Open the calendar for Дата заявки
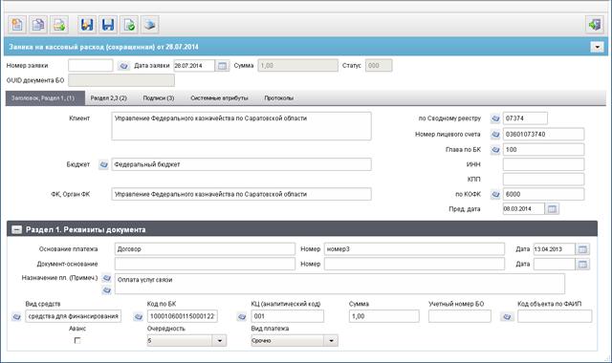The height and width of the screenshot is (363, 612). (x=223, y=66)
